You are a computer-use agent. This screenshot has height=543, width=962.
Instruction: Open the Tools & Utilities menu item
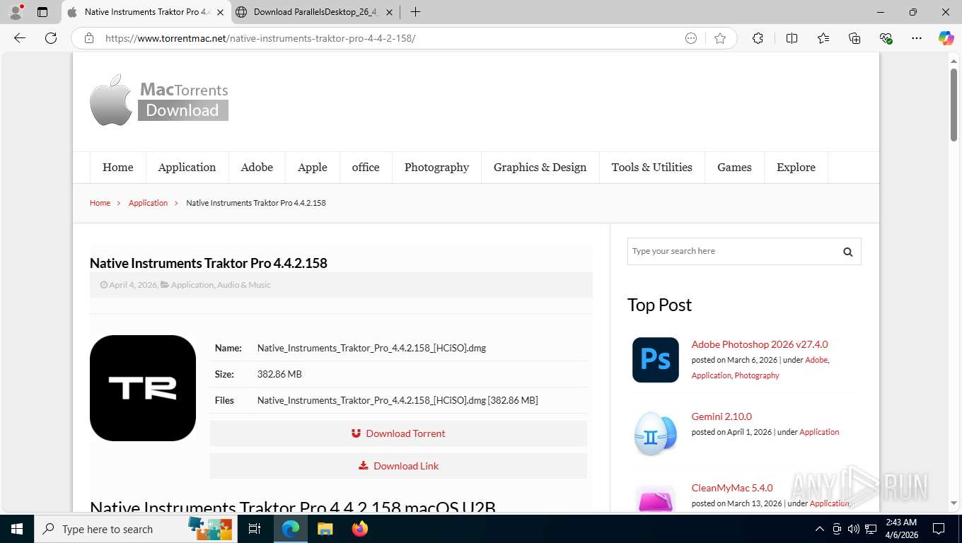point(652,168)
